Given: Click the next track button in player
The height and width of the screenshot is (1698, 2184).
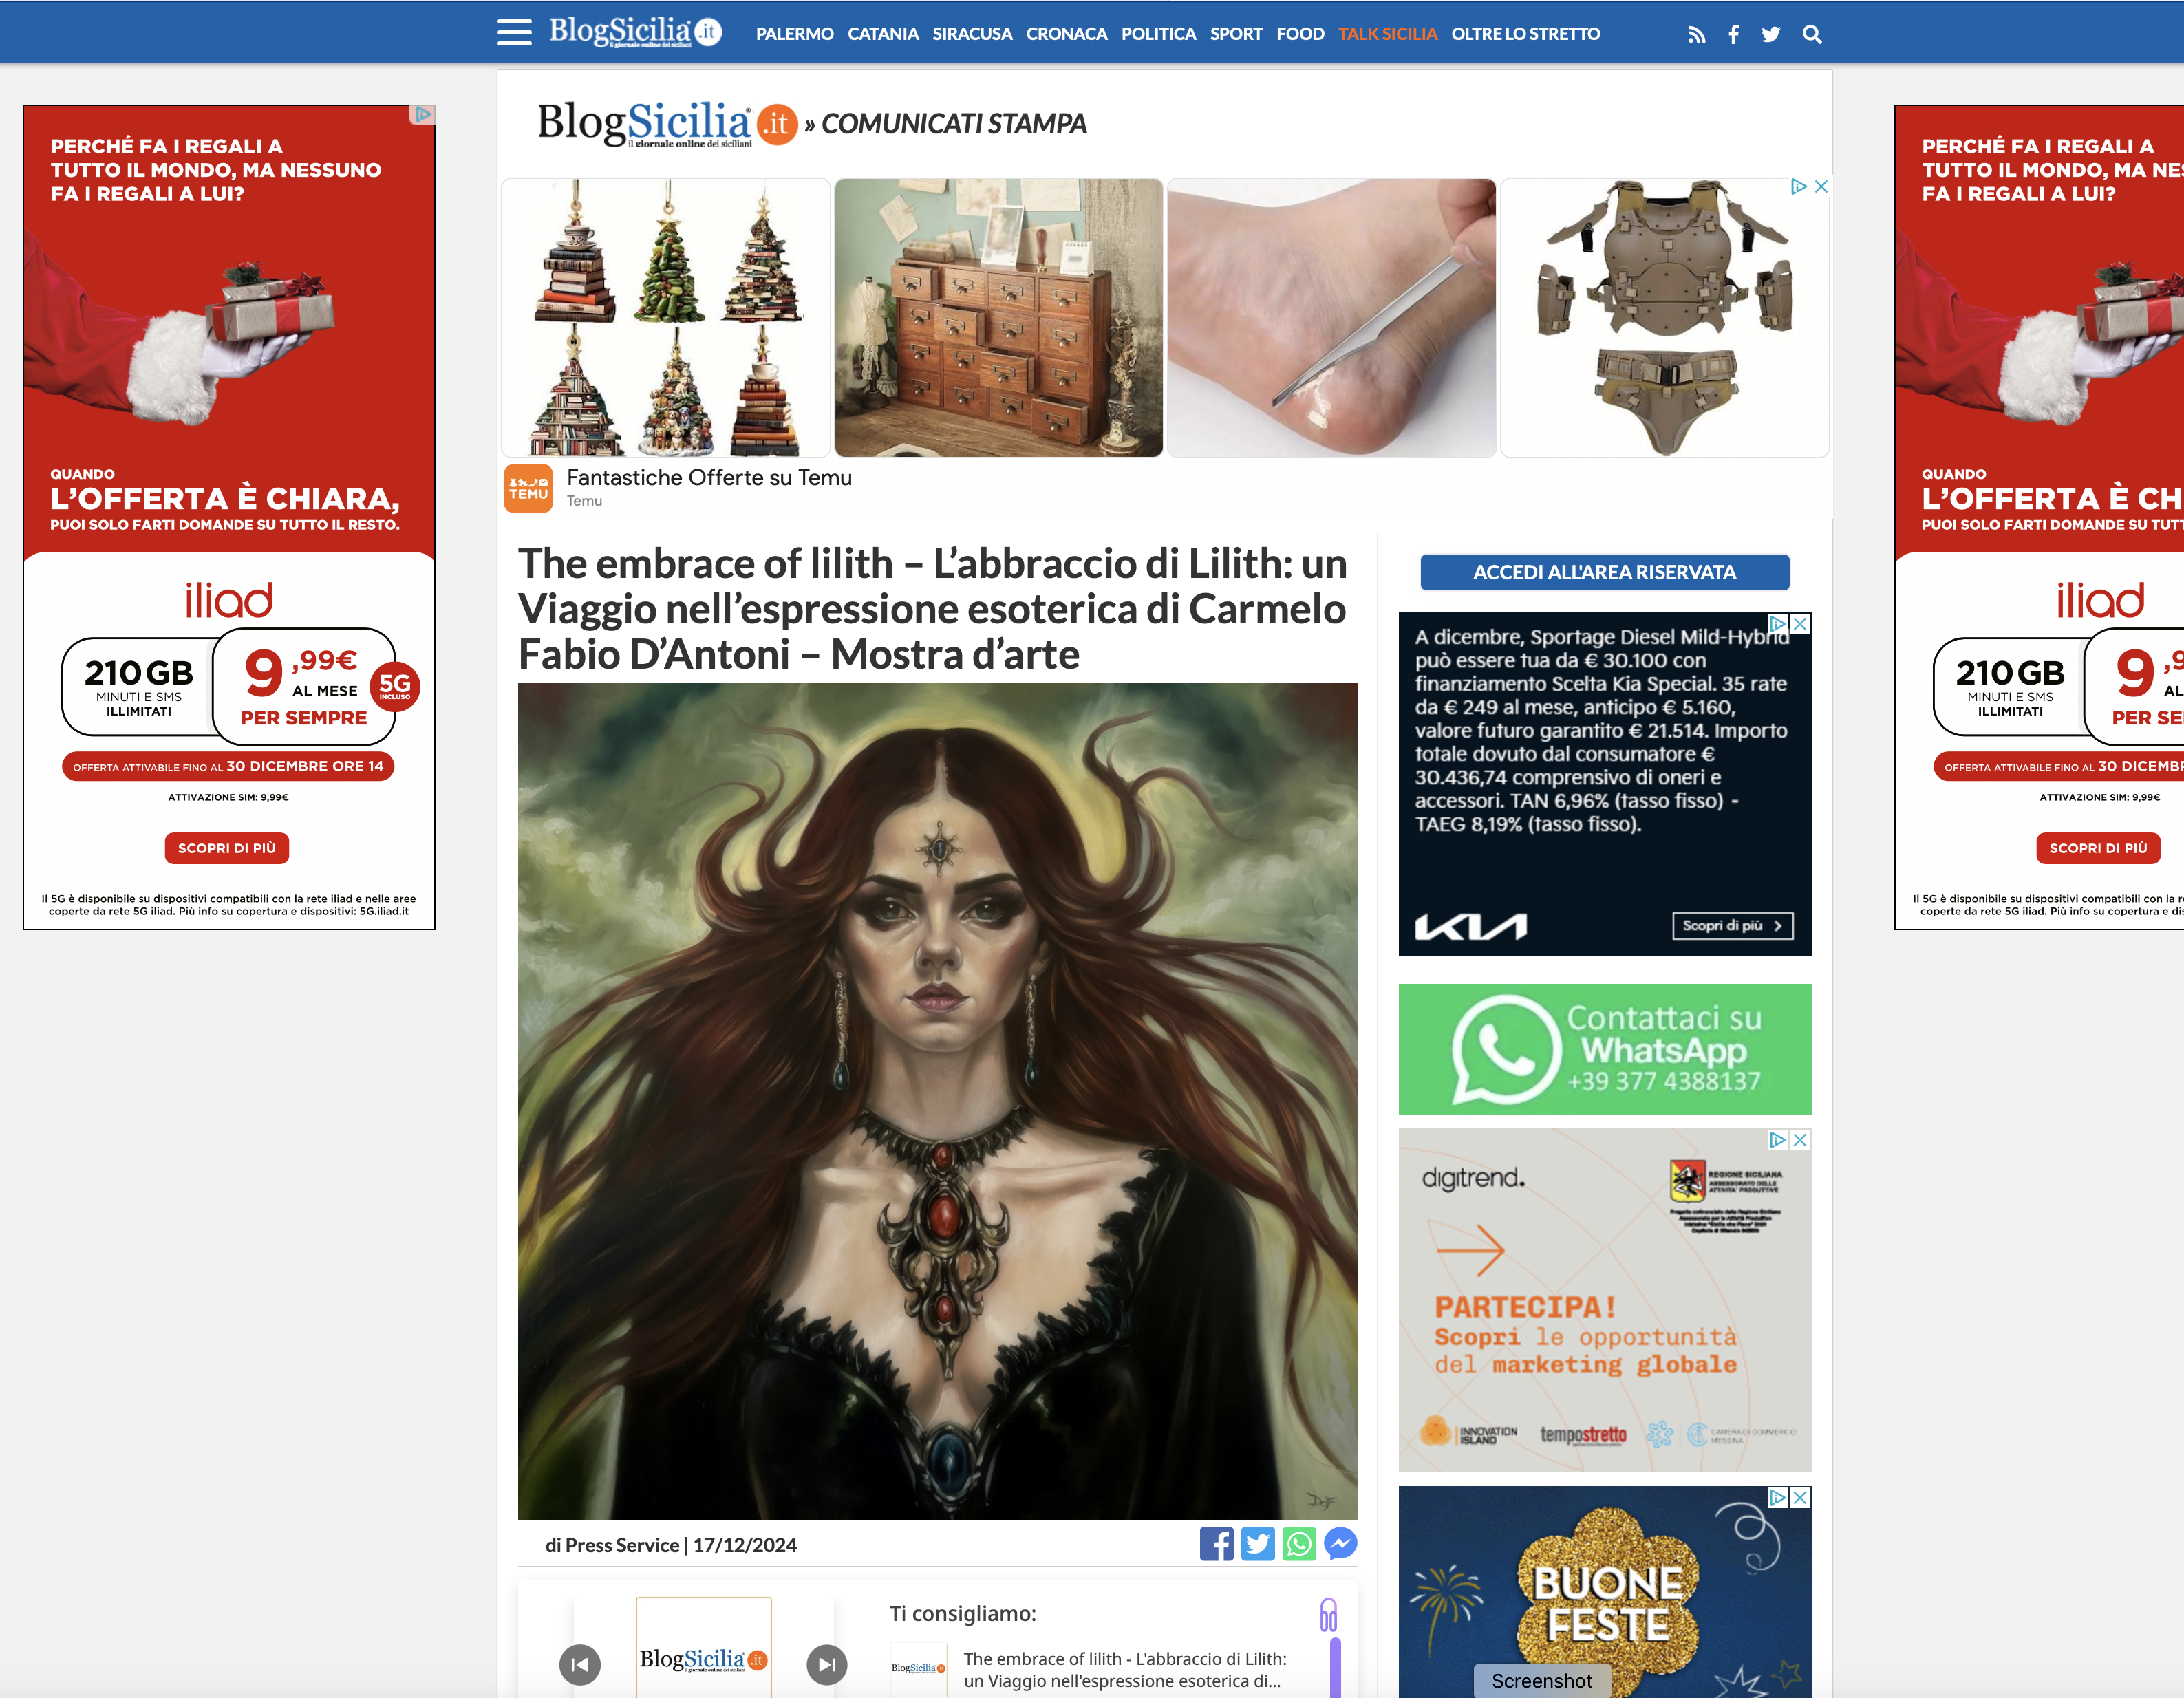Looking at the screenshot, I should click(x=826, y=1665).
